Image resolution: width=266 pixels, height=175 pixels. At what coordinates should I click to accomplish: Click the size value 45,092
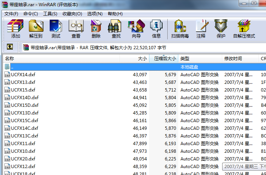(140, 105)
